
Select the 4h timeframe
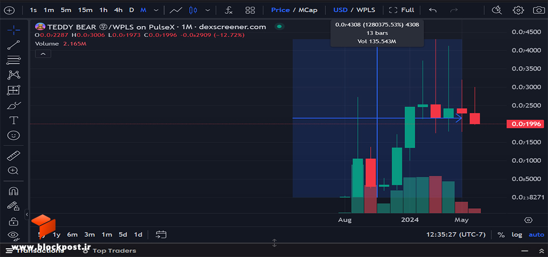click(x=118, y=10)
